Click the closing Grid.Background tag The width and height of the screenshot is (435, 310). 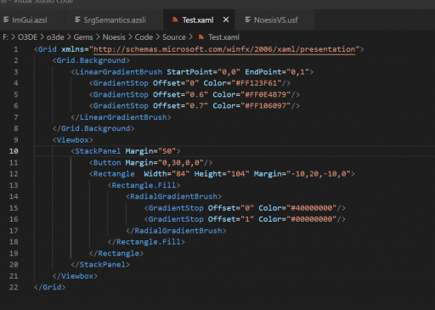pos(93,128)
